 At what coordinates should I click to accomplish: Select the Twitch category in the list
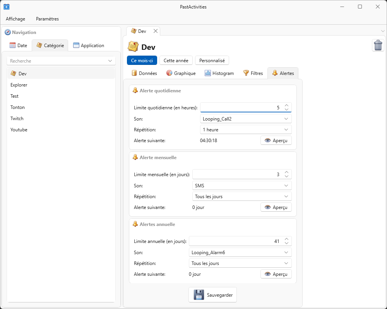[x=17, y=119]
